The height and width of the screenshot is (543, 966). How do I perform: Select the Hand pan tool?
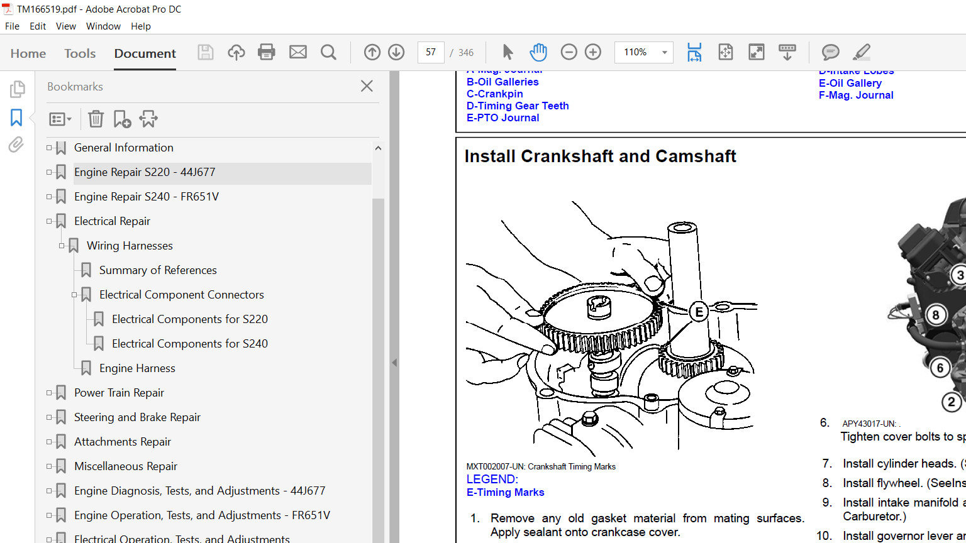538,52
